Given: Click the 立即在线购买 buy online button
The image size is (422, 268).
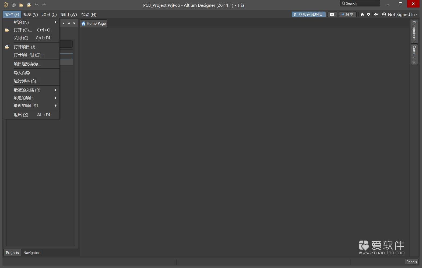Looking at the screenshot, I should [x=309, y=15].
